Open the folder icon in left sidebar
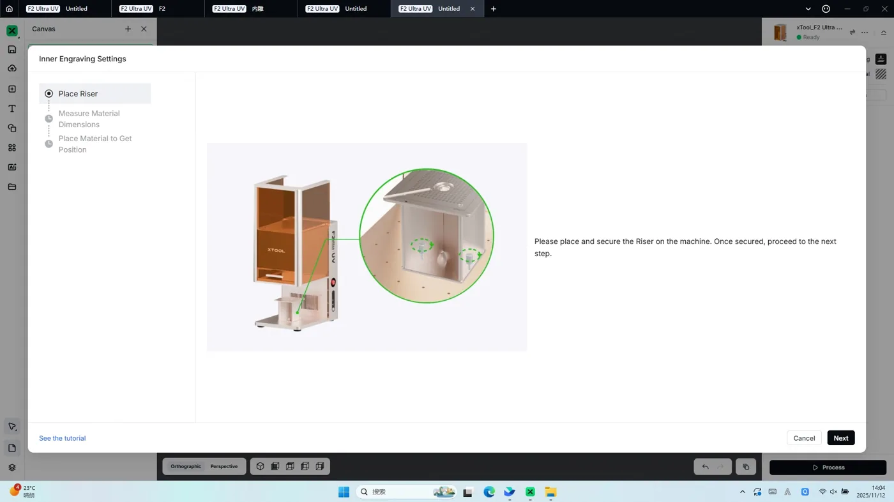The width and height of the screenshot is (894, 502). (12, 187)
